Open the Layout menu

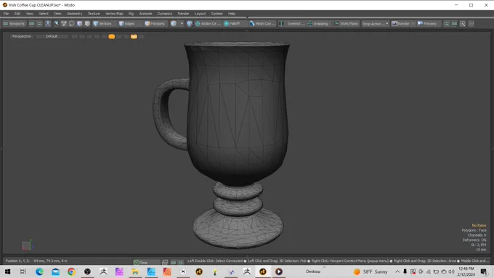click(200, 14)
